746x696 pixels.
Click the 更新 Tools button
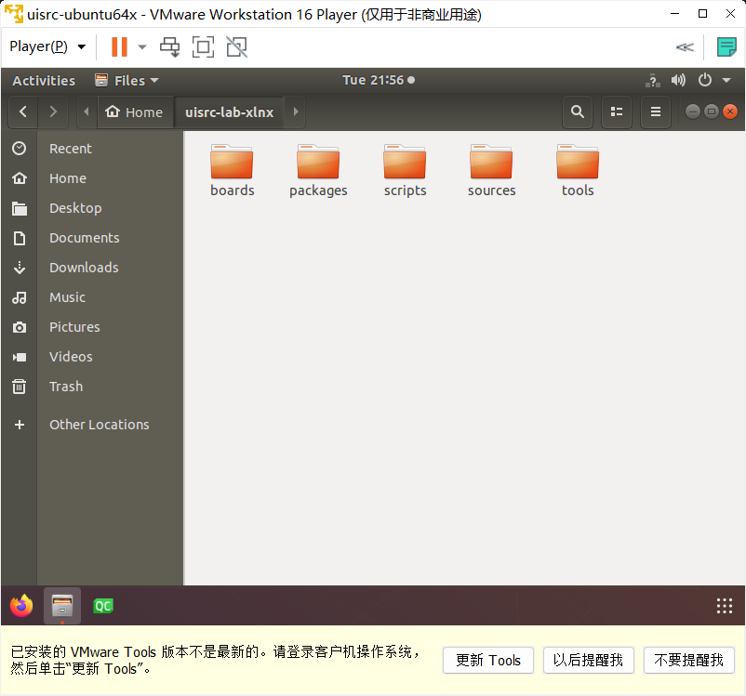[487, 660]
